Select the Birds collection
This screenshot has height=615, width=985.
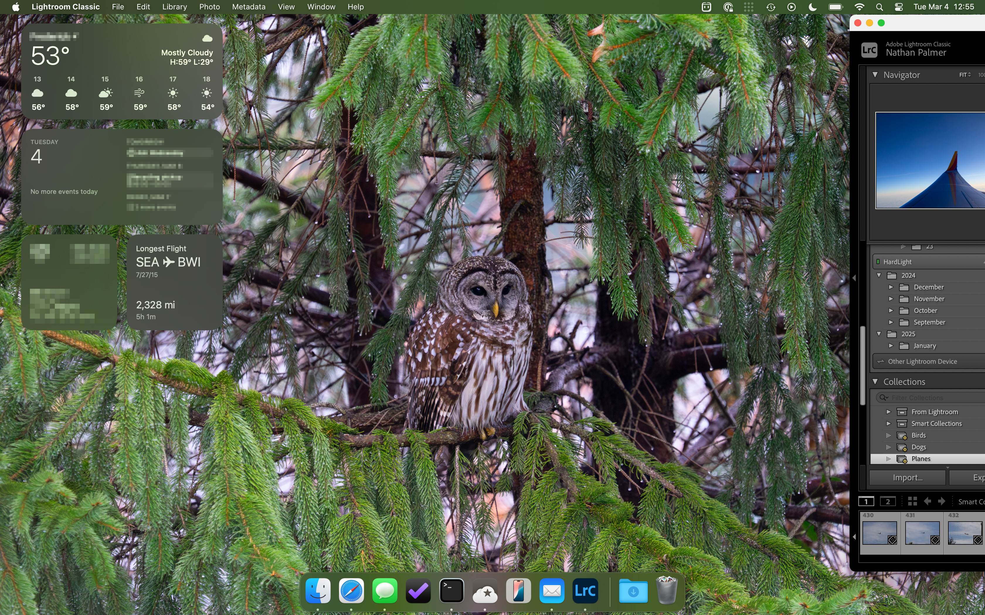point(918,435)
